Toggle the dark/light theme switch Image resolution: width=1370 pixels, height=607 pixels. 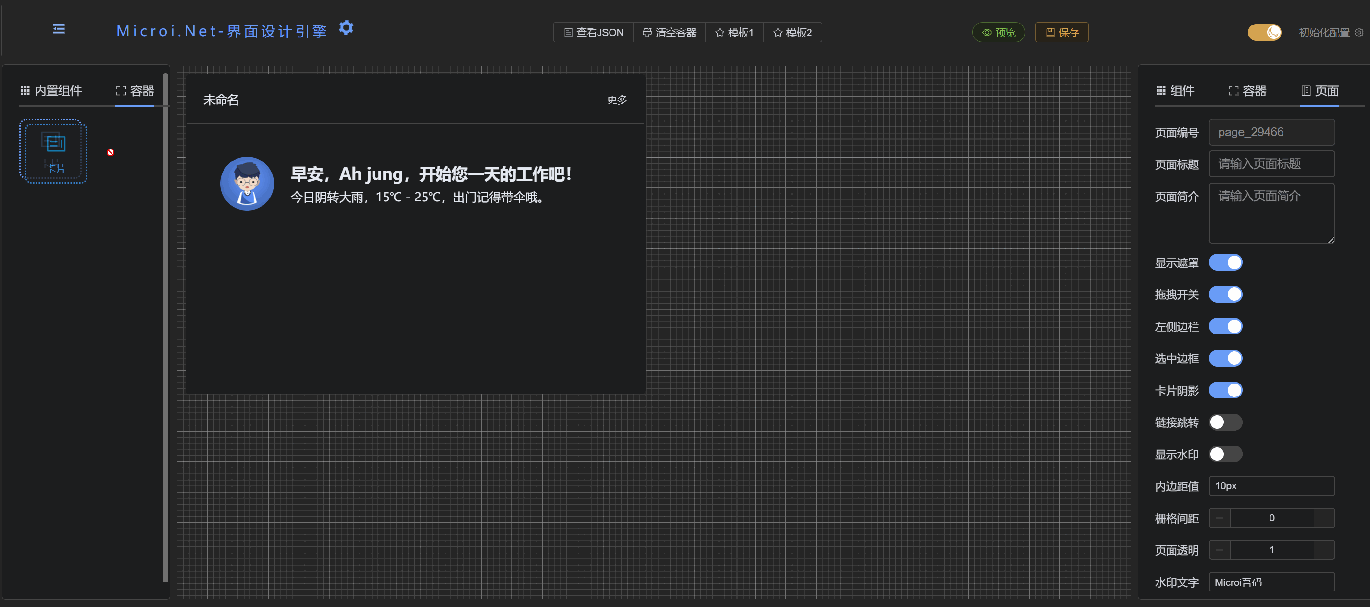[x=1265, y=32]
